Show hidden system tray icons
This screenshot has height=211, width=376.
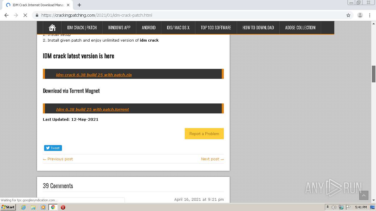[328, 207]
